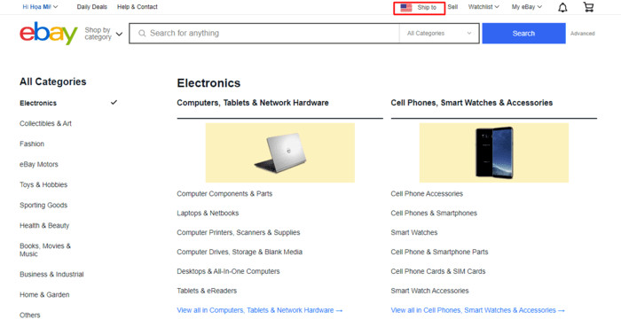Select the Electronics category
This screenshot has height=327, width=621.
(38, 103)
